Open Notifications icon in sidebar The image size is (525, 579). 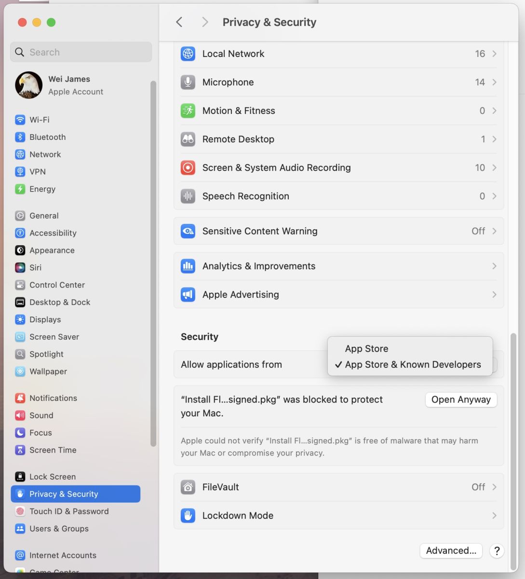pos(20,398)
